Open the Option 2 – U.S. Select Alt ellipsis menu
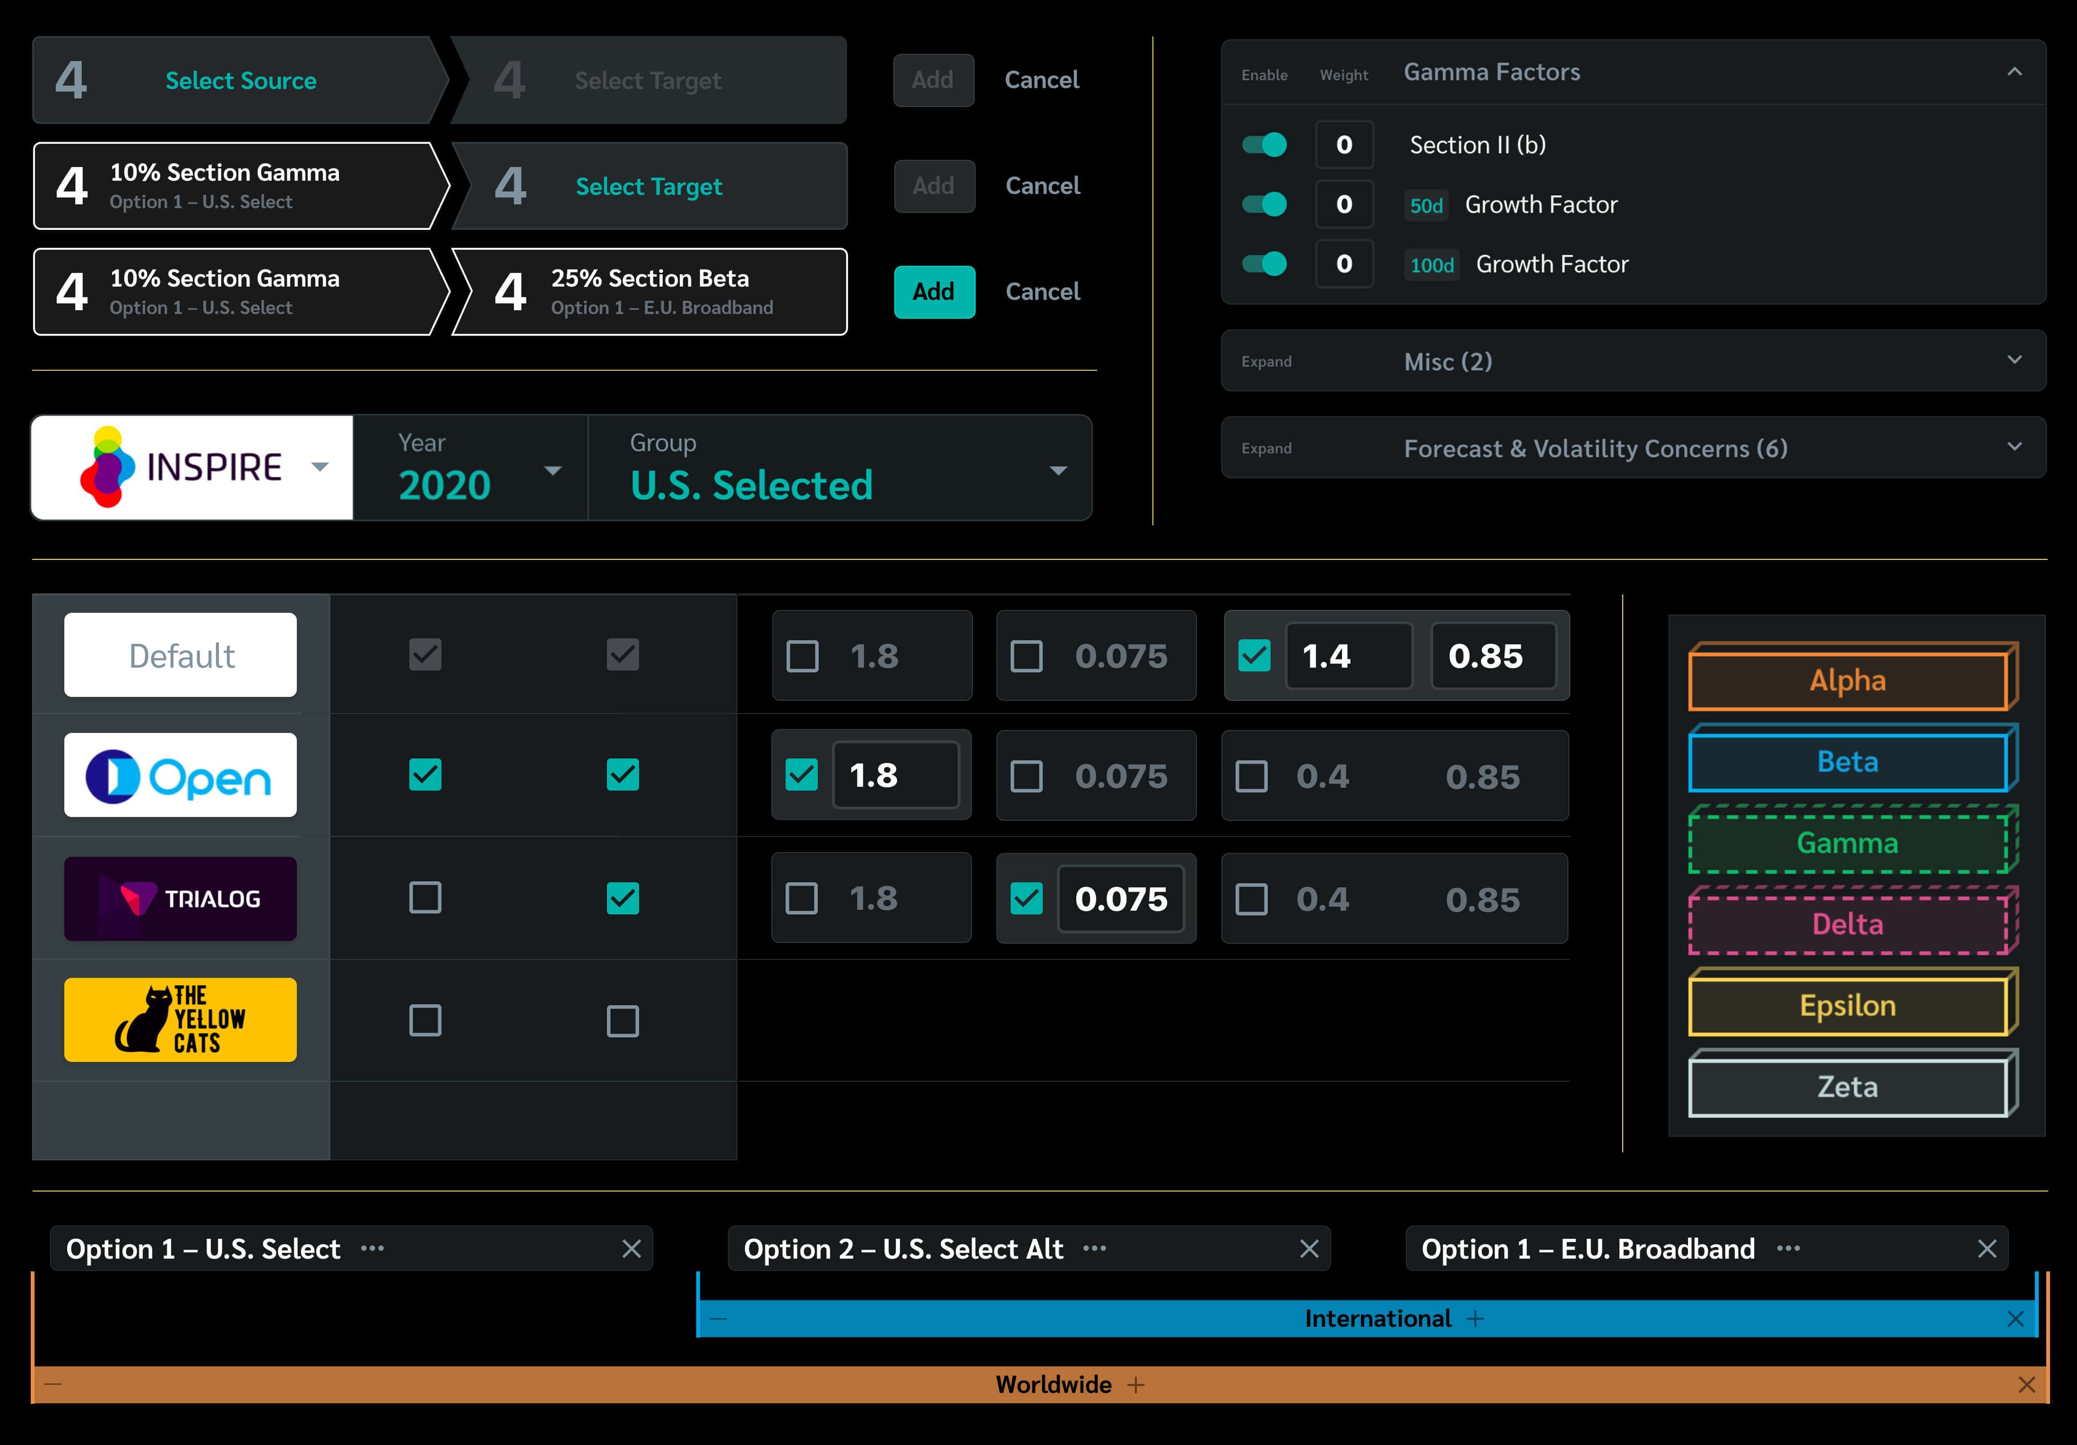 (x=1095, y=1249)
